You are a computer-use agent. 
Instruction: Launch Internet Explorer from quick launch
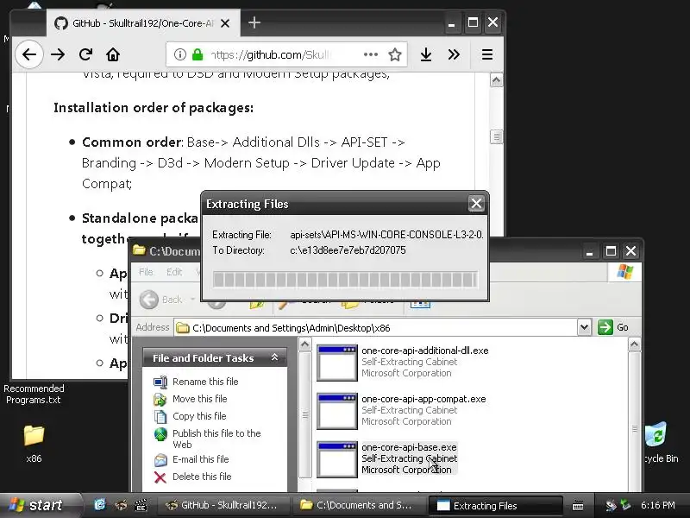pyautogui.click(x=100, y=505)
